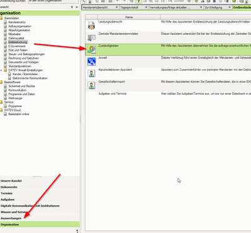Click the Kanzleidebitoren-Assistent name text

115,70
